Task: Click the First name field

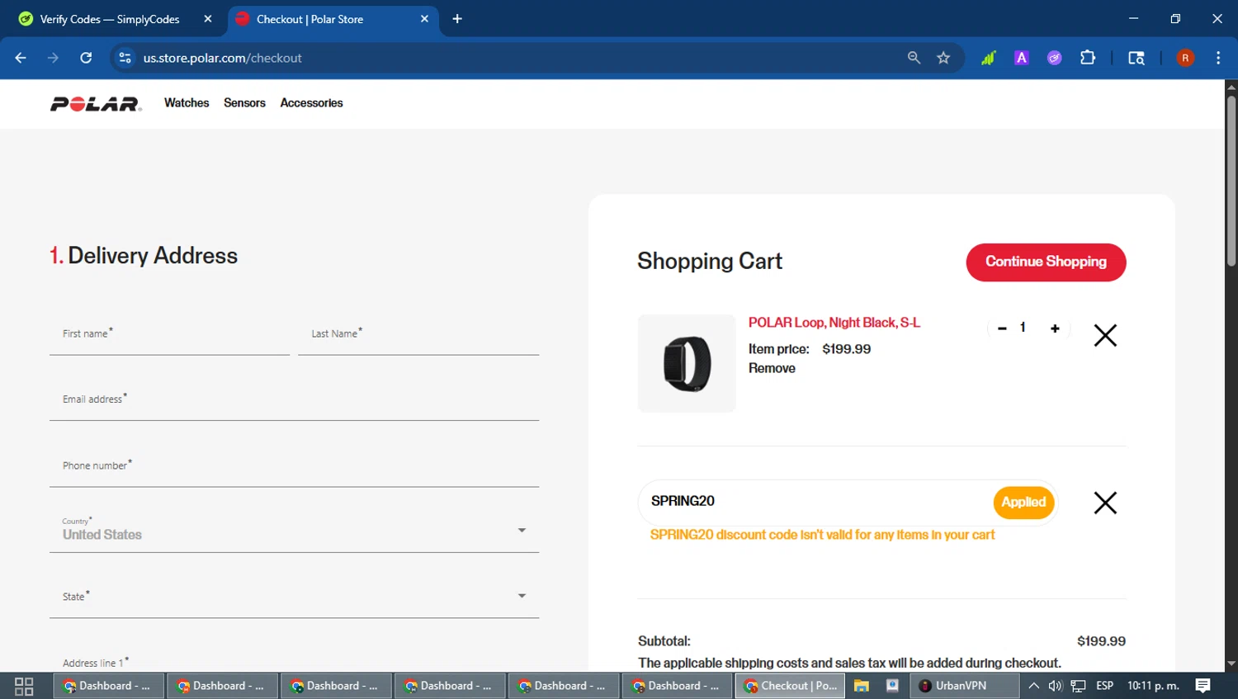Action: (x=169, y=335)
